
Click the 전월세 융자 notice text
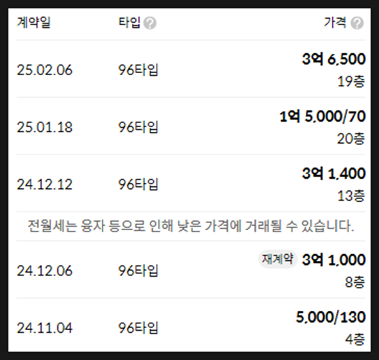[x=191, y=226]
